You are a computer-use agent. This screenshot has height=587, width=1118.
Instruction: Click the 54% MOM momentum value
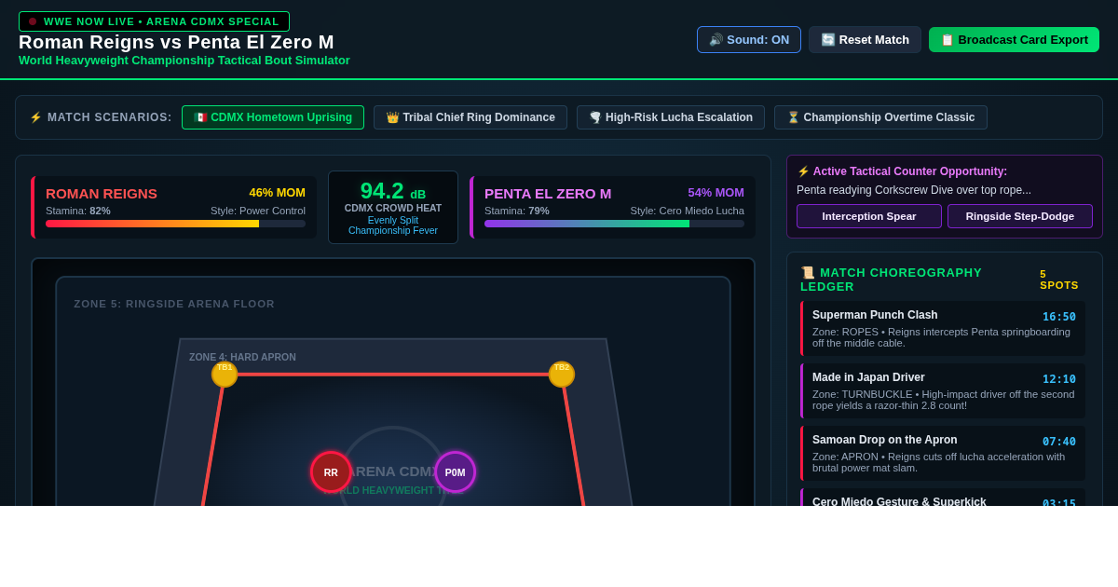click(x=716, y=193)
